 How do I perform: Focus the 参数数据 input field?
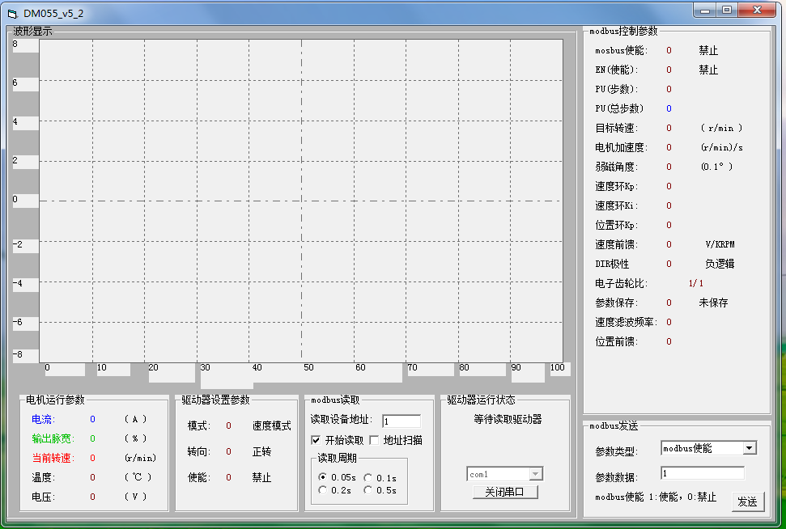[x=703, y=473]
